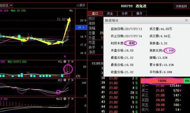
Task: Select the 振幅:13.62% entry
Action: [159, 58]
